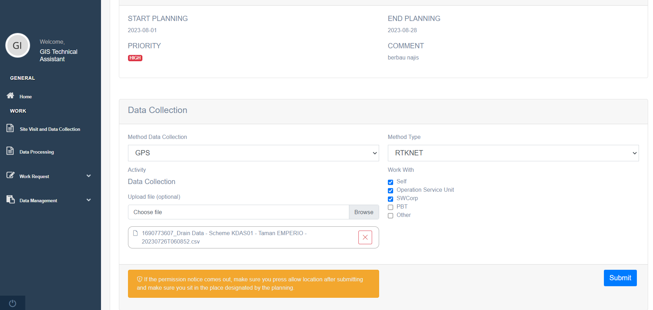653x310 pixels.
Task: Open Site Visit and Data Collection menu
Action: click(50, 129)
